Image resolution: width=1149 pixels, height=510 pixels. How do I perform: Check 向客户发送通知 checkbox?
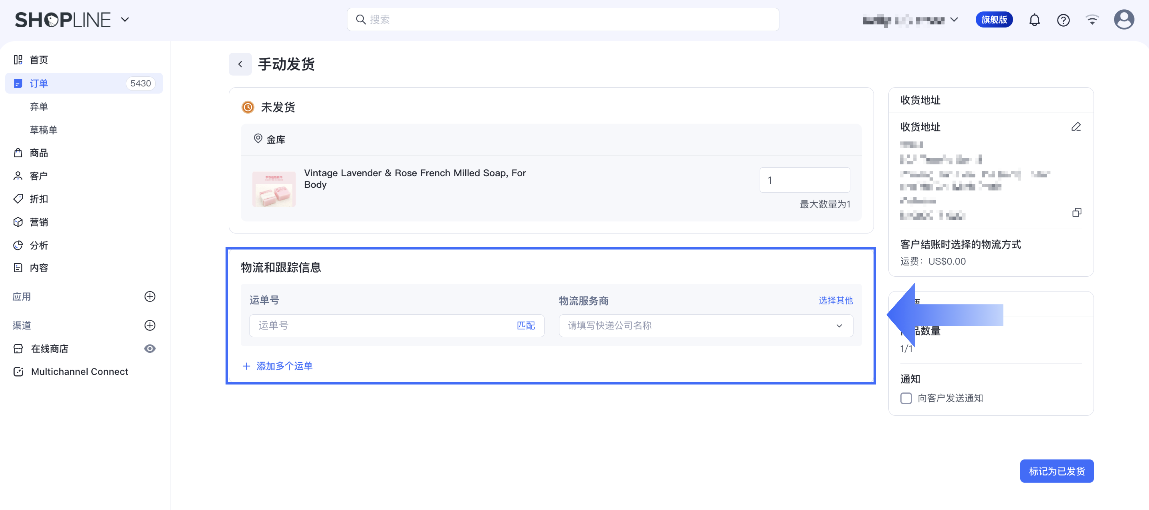pos(906,398)
